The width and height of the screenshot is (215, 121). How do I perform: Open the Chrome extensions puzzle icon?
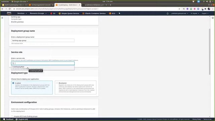(205, 9)
